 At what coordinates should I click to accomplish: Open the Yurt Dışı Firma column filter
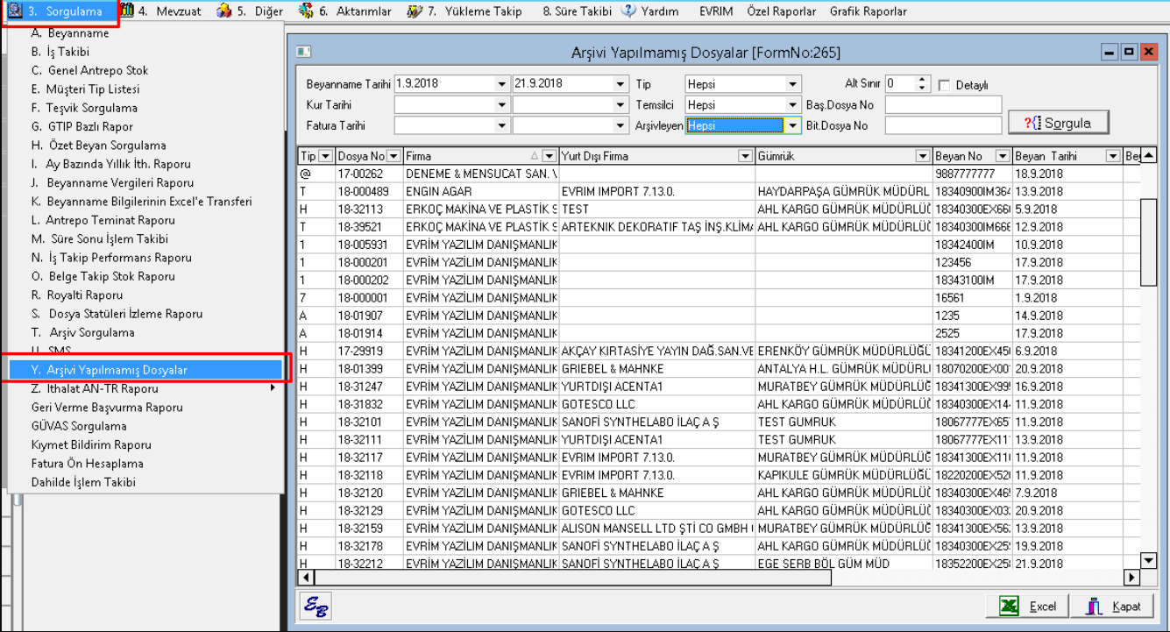point(746,156)
